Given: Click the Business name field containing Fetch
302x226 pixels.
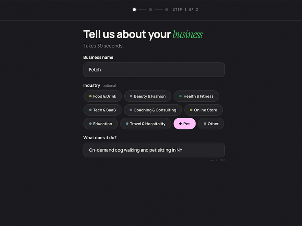Looking at the screenshot, I should coord(154,70).
